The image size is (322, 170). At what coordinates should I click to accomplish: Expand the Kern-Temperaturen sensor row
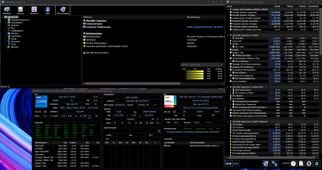tap(231, 90)
